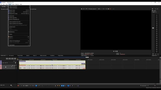Click the preview external monitor icon
The height and width of the screenshot is (90, 161).
click(x=83, y=9)
